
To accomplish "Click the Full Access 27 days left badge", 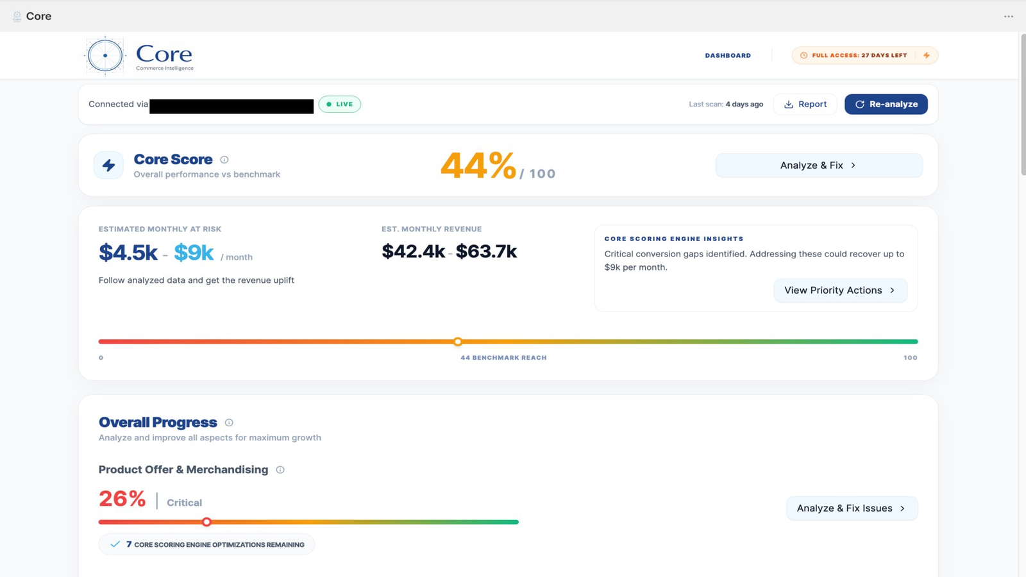I will pyautogui.click(x=864, y=55).
